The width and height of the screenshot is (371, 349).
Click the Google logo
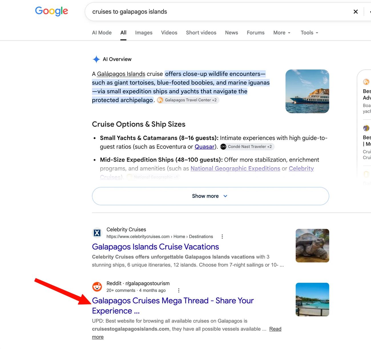[x=52, y=11]
